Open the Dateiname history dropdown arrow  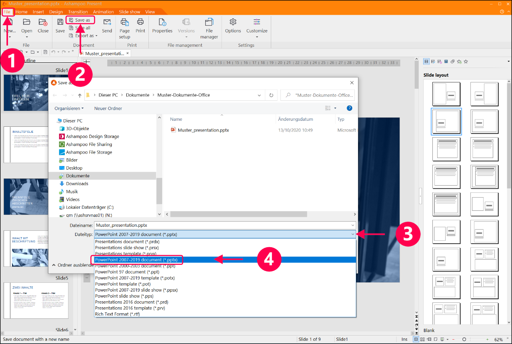[352, 225]
